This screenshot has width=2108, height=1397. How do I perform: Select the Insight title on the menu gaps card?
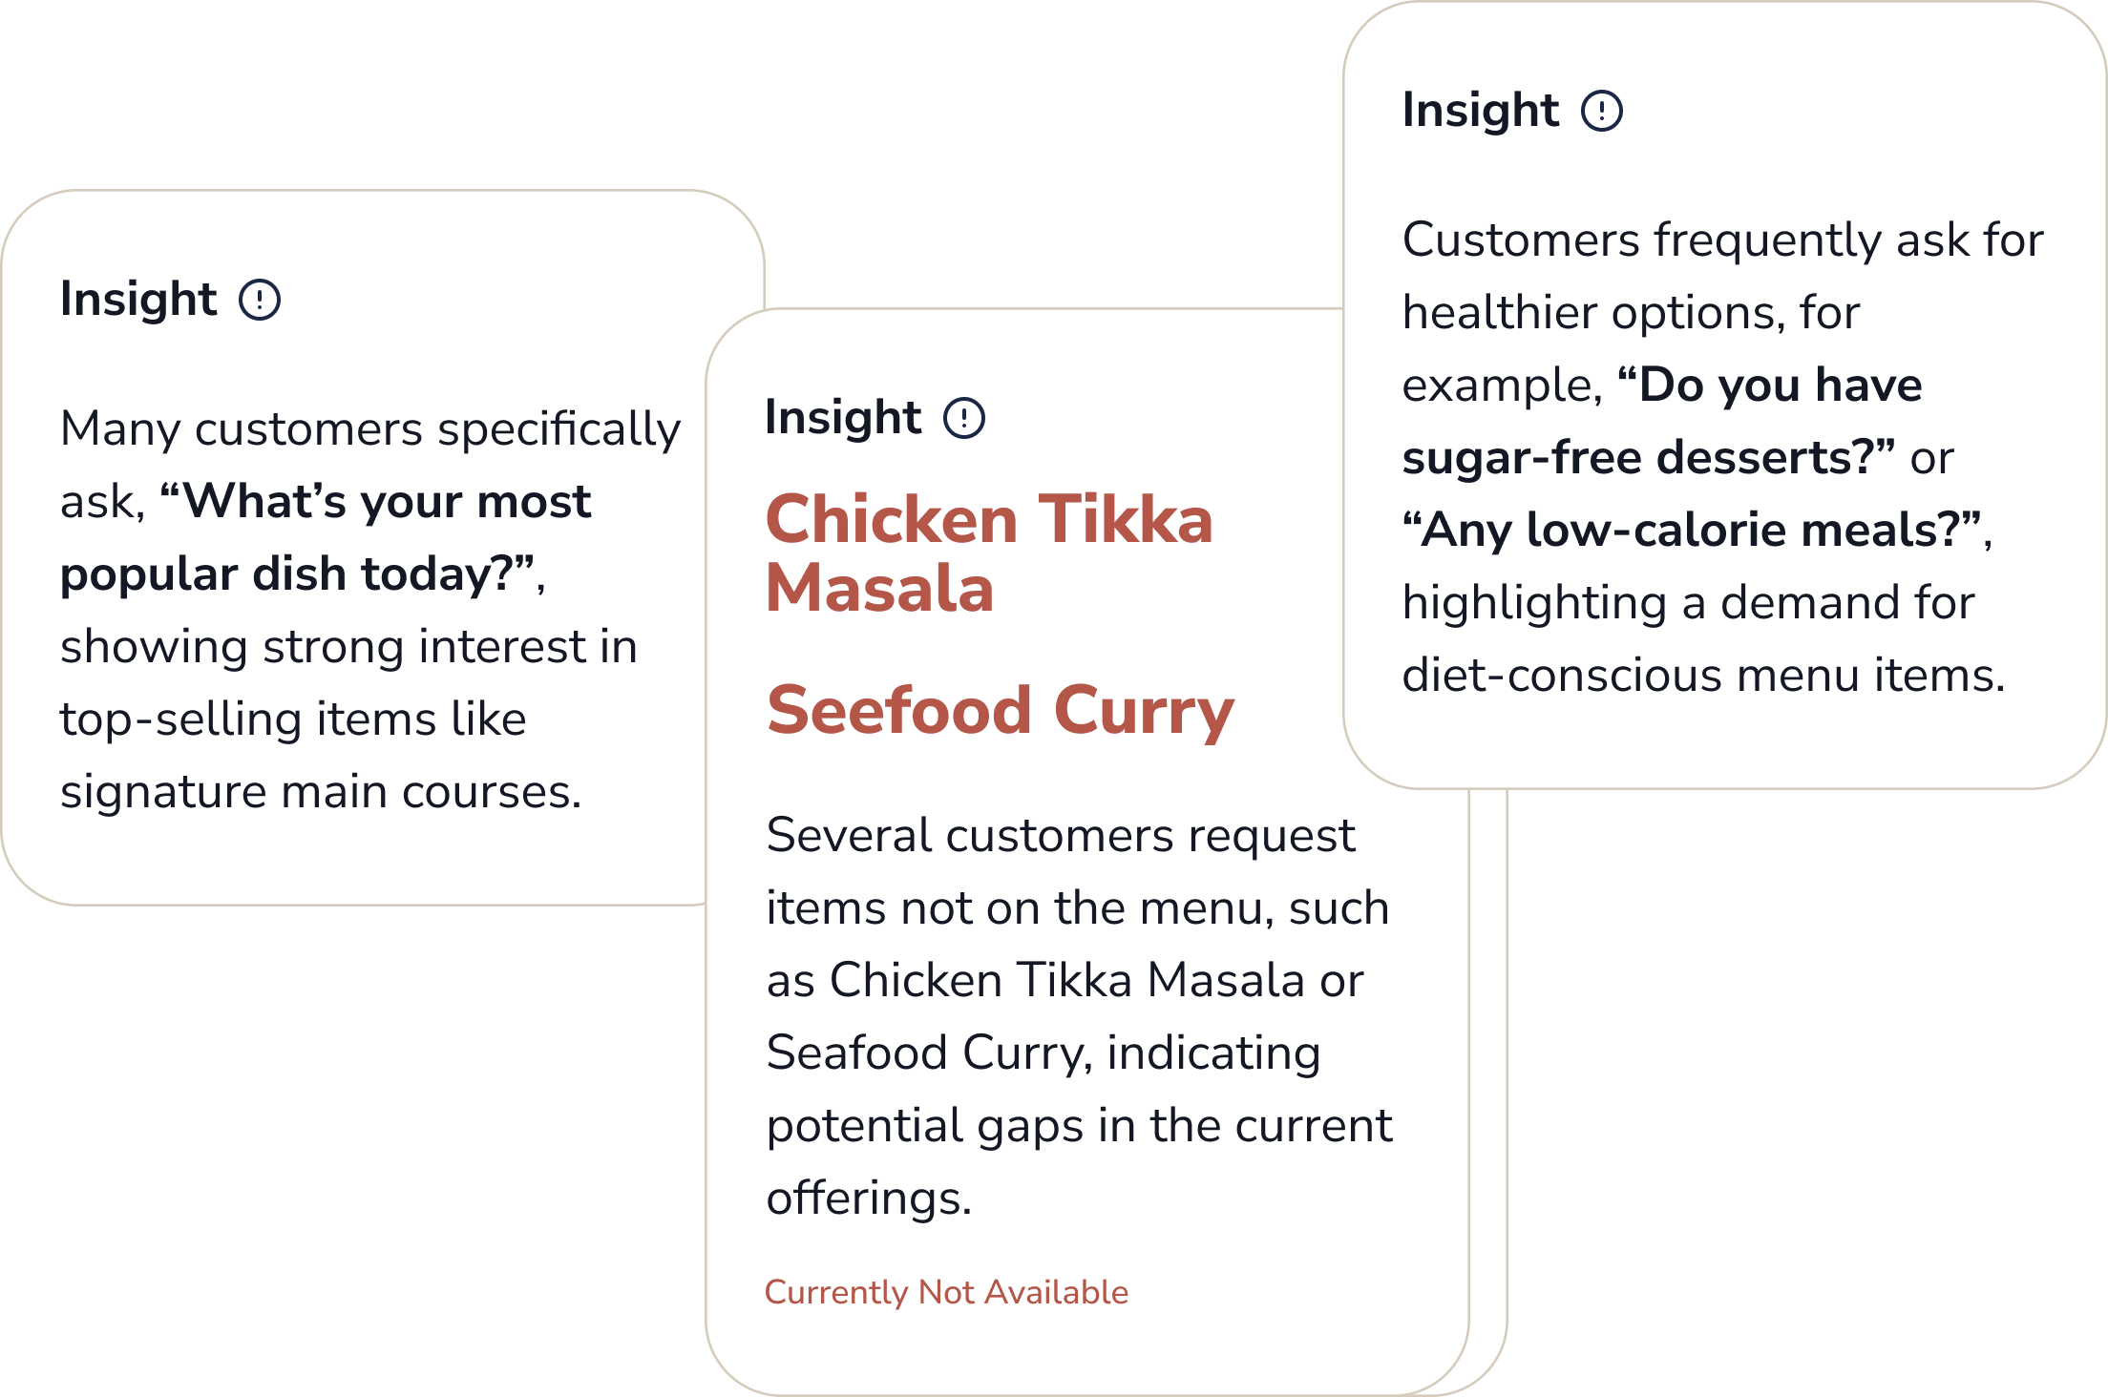click(843, 418)
